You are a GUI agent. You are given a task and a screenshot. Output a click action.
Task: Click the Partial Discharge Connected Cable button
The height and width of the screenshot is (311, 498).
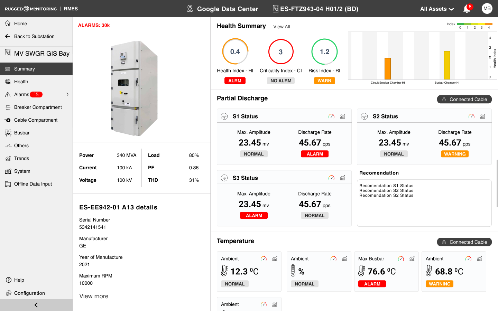tap(464, 99)
